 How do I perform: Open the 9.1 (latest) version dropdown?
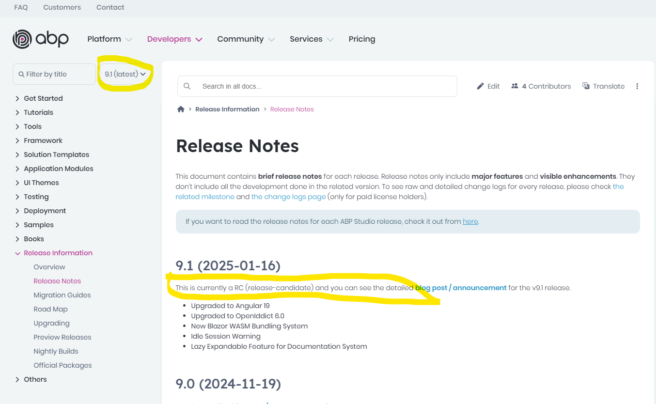click(125, 74)
